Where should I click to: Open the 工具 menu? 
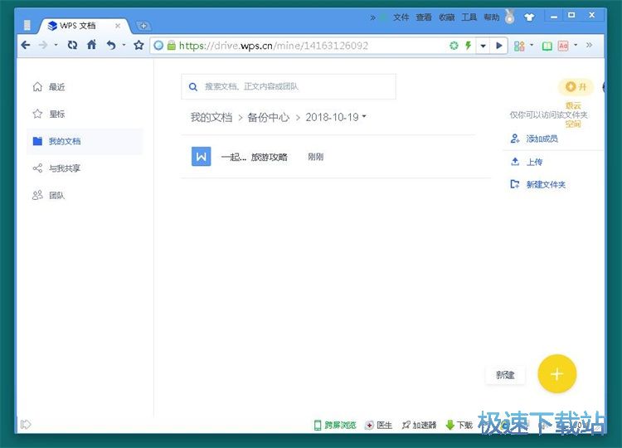point(469,17)
